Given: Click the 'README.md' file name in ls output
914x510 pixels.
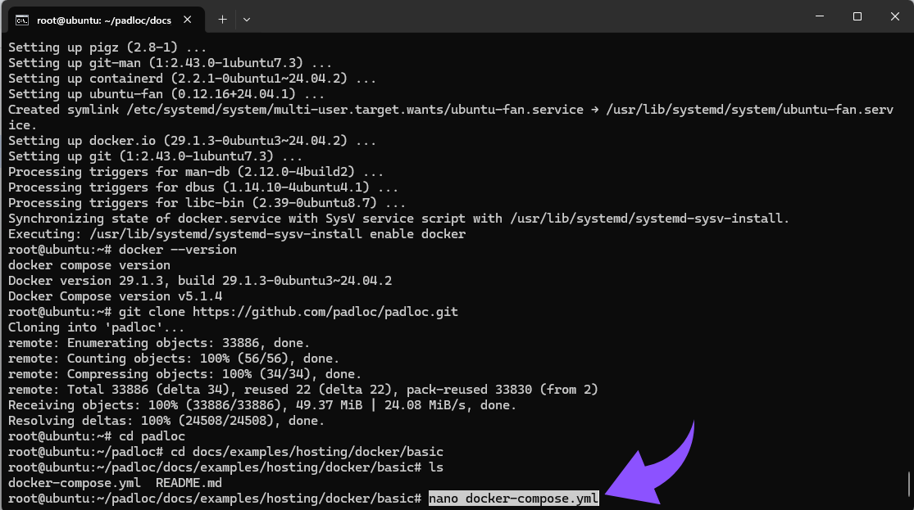Looking at the screenshot, I should (x=189, y=483).
